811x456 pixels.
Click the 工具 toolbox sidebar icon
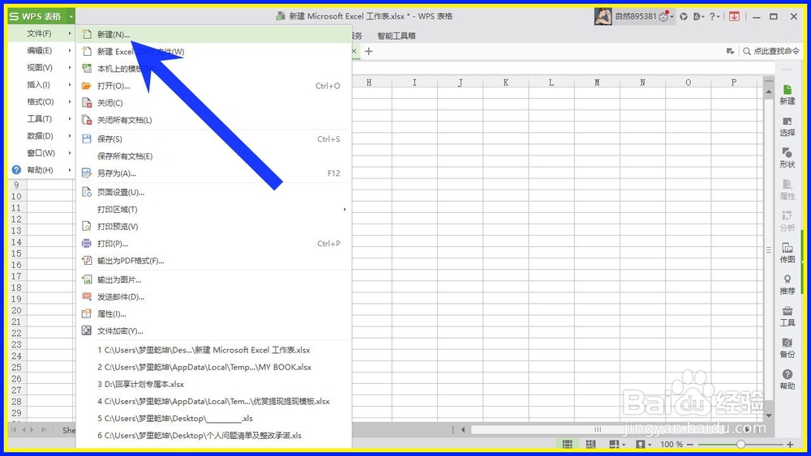click(787, 311)
